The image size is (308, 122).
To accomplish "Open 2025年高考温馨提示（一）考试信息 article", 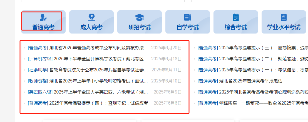I will (x=264, y=70).
